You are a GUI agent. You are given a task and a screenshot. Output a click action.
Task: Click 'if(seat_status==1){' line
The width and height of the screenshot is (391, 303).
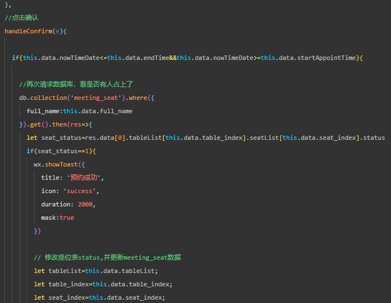[61, 151]
